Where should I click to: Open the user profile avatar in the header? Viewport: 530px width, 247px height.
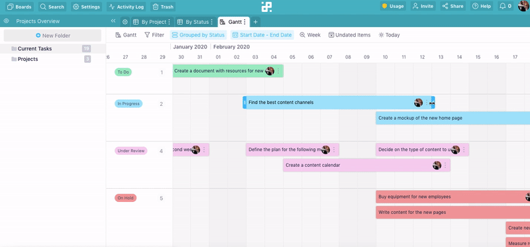523,6
